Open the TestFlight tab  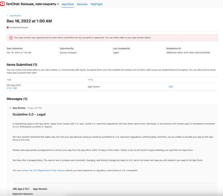pos(96,4)
